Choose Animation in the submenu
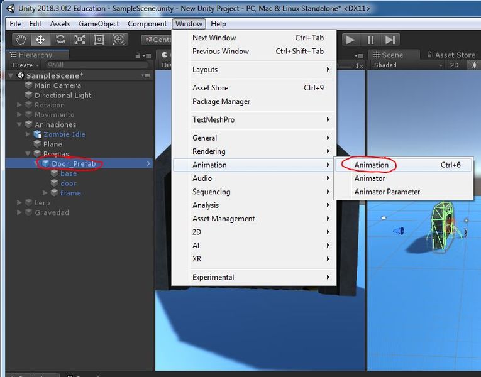The height and width of the screenshot is (377, 481). (x=404, y=165)
